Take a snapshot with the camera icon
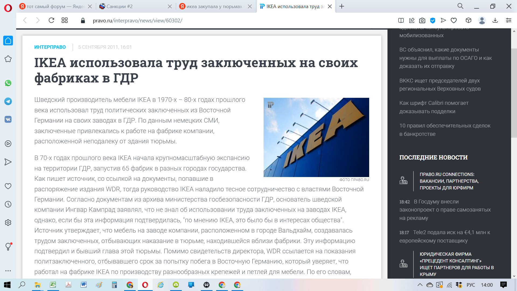The width and height of the screenshot is (517, 291). click(422, 20)
